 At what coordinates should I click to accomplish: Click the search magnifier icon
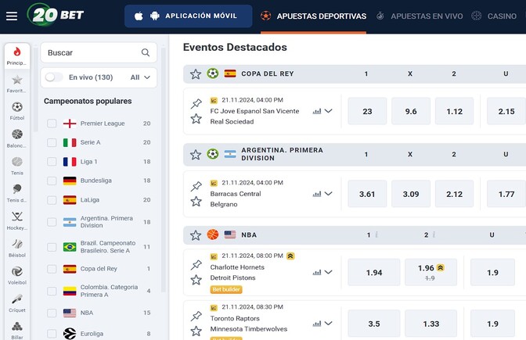point(146,52)
